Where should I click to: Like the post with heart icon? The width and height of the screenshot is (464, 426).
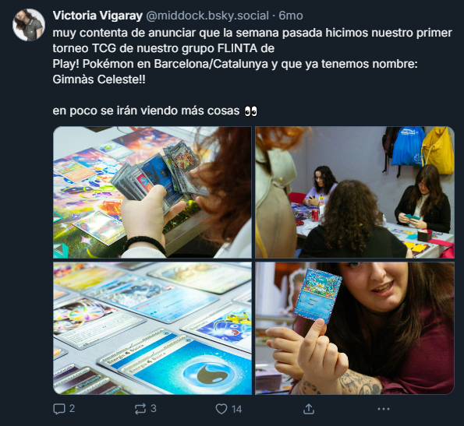[x=221, y=409]
